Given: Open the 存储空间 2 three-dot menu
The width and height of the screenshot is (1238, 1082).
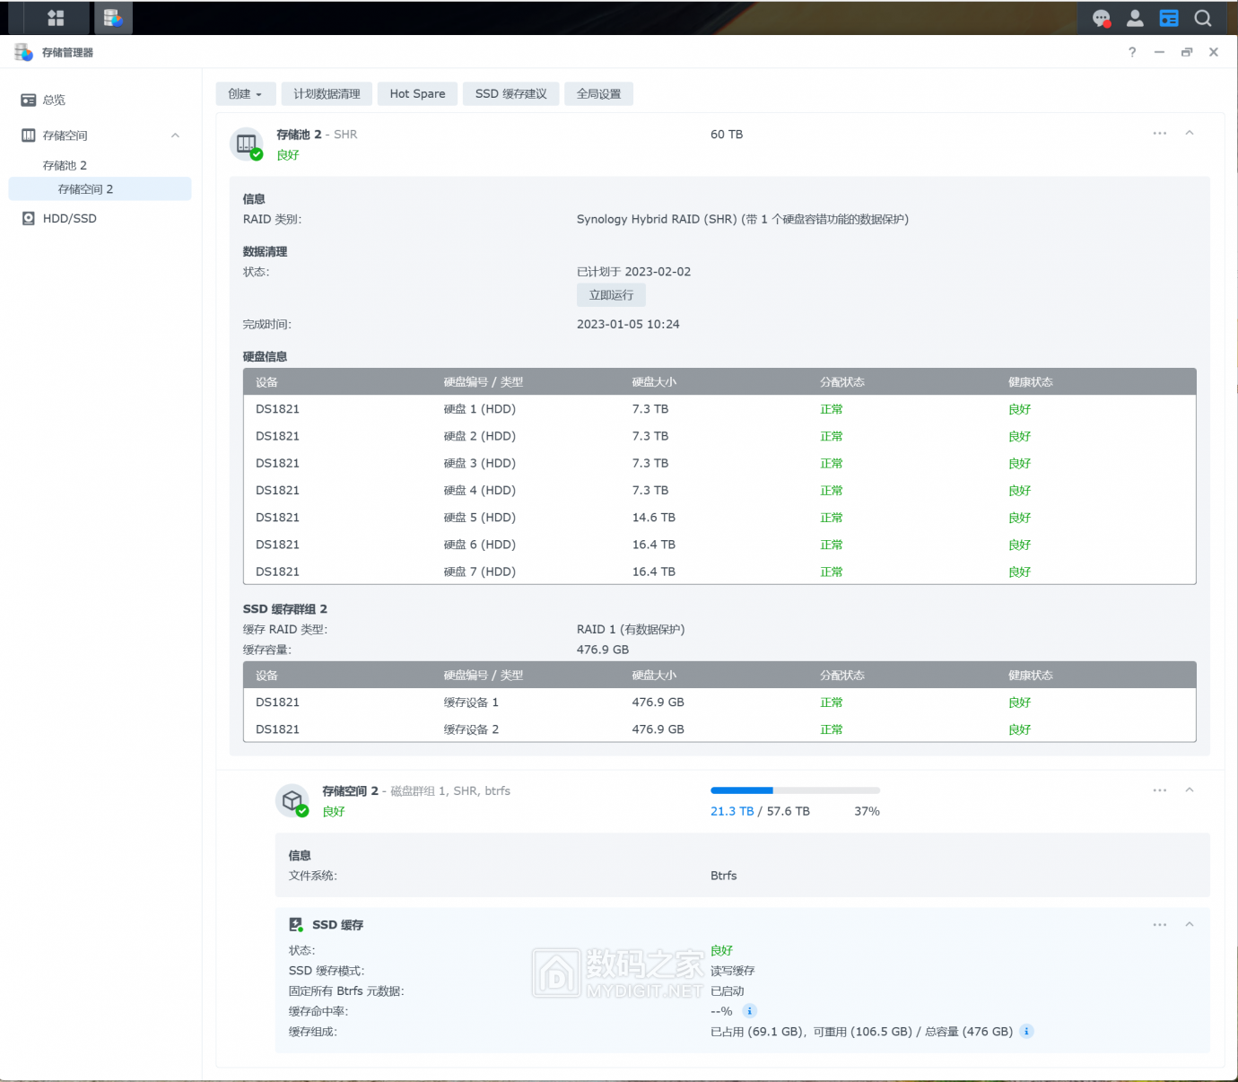Looking at the screenshot, I should (x=1160, y=790).
